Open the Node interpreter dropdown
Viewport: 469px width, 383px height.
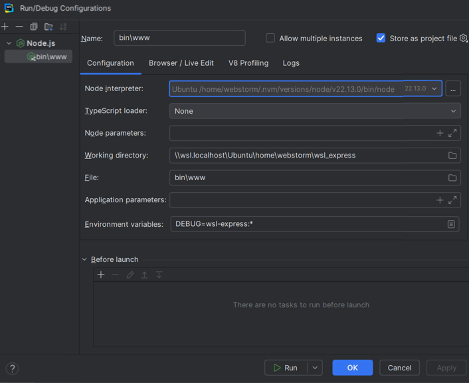[434, 88]
